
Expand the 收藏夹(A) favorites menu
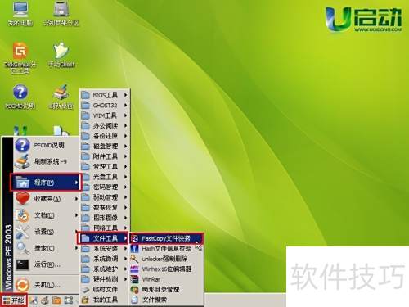coord(47,199)
